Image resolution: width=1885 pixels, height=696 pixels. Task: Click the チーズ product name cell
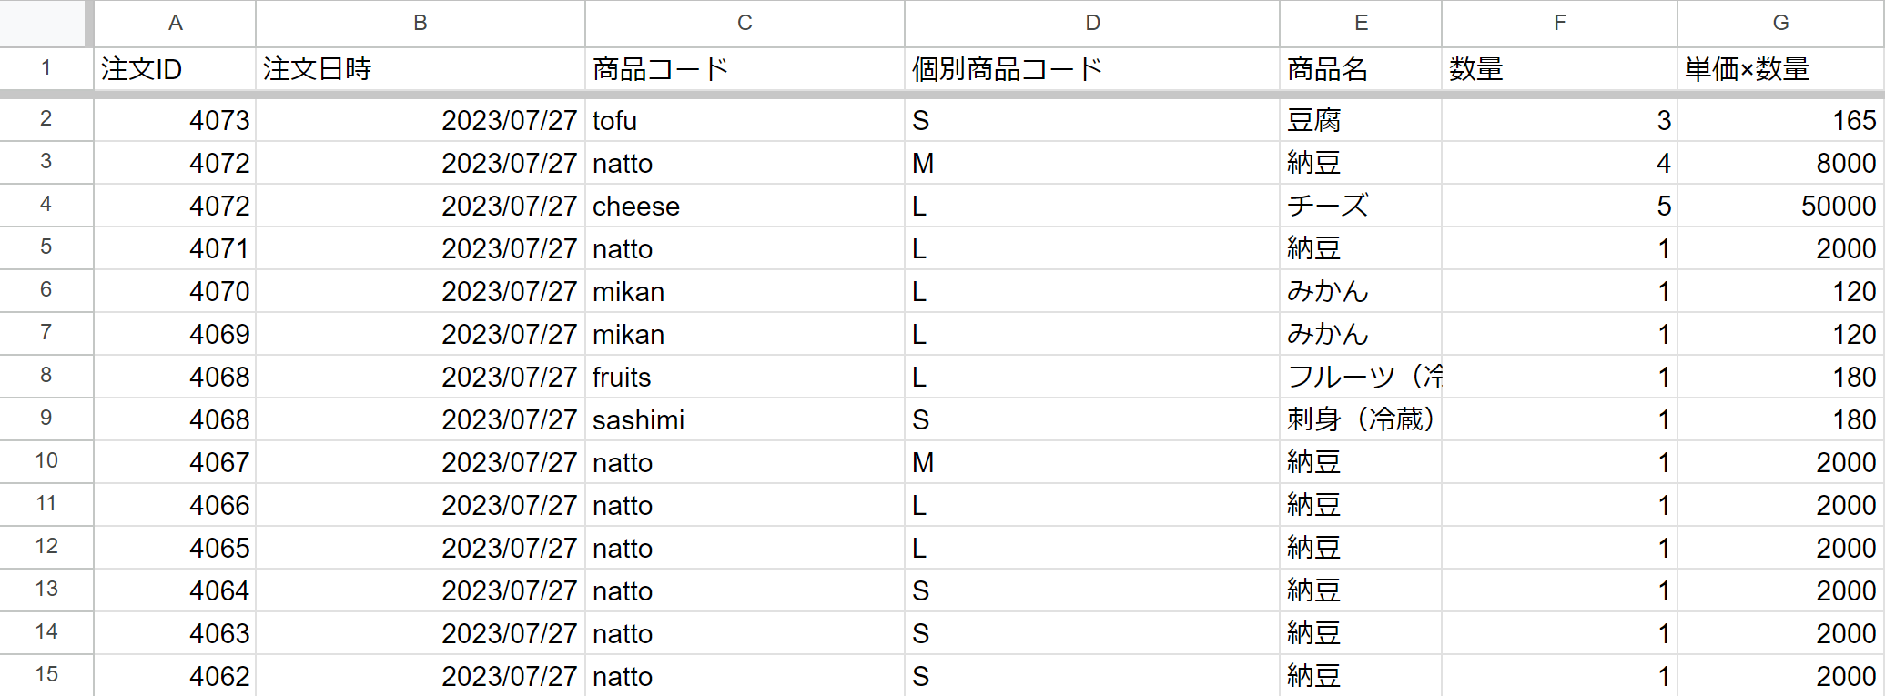(1361, 206)
